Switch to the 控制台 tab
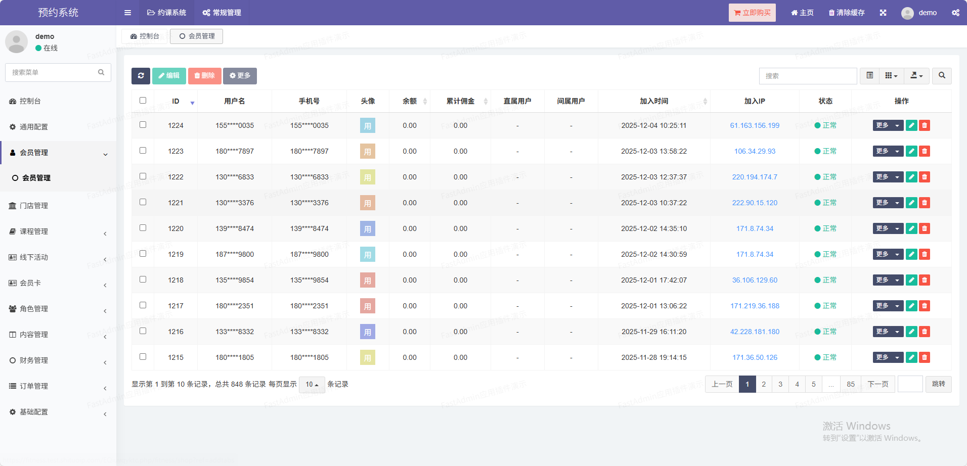 click(145, 36)
